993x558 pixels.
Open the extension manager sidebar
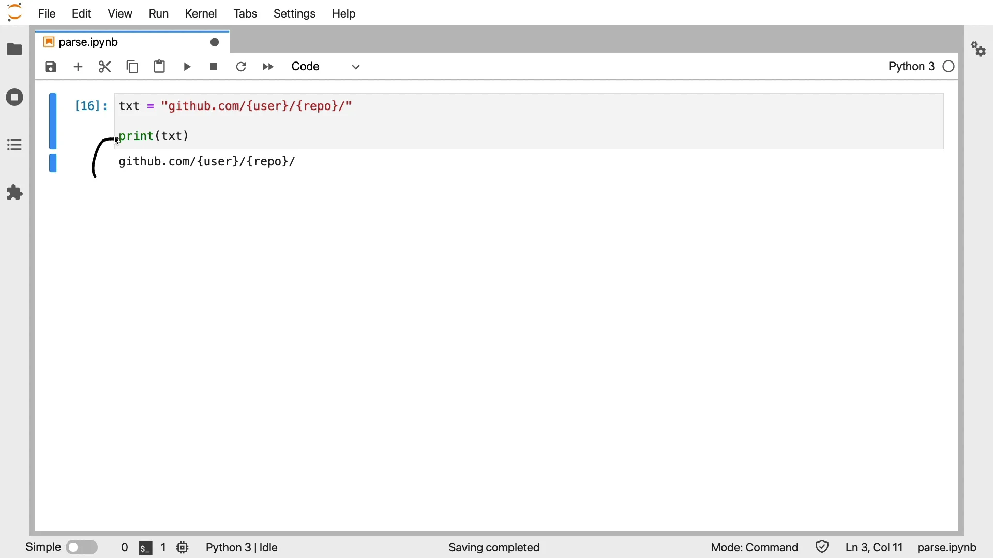(14, 193)
